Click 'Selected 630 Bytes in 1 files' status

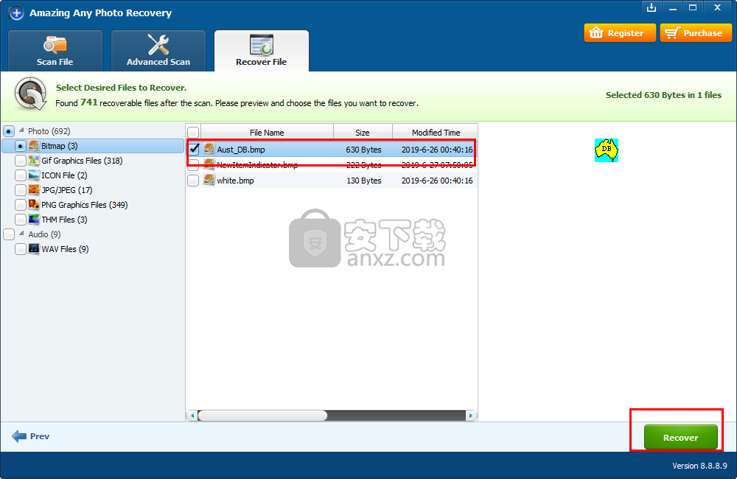(x=663, y=95)
